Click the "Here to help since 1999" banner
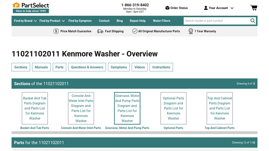 tap(31, 11)
